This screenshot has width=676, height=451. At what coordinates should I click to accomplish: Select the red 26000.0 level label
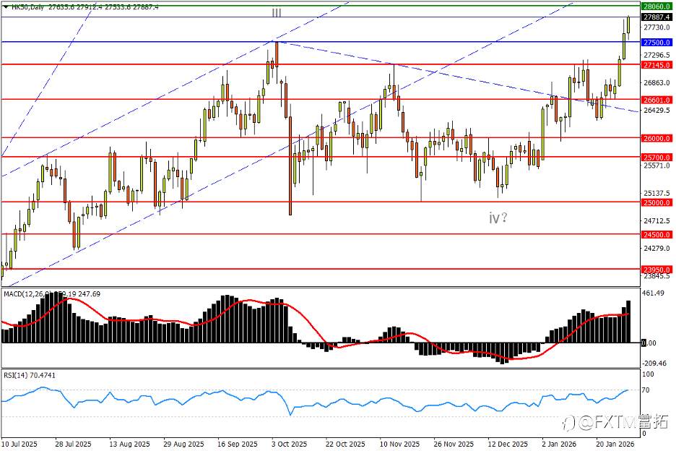point(656,139)
